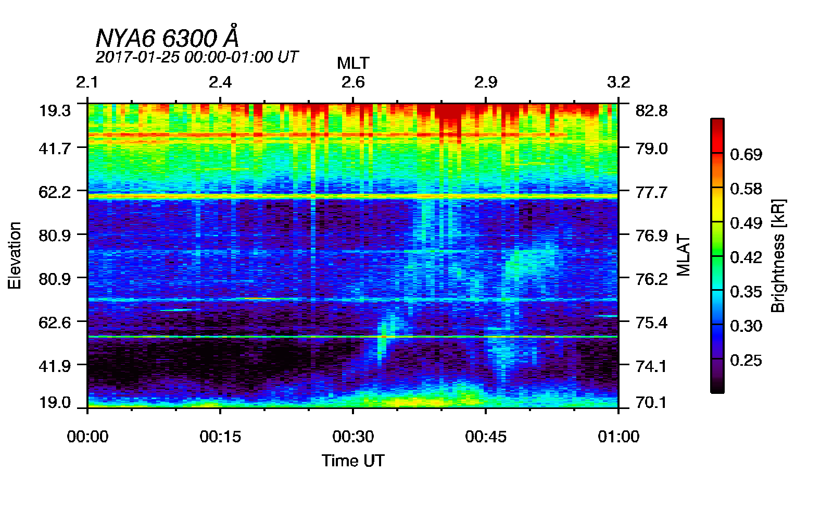Select the 76.2 MLAT tick label
The image size is (833, 521).
click(651, 279)
